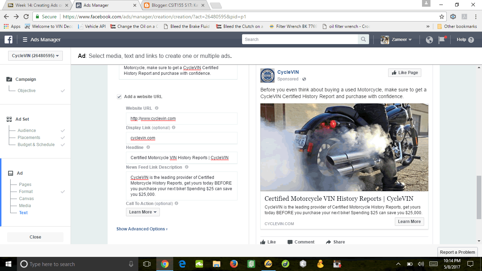Click Report a Problem button

457,252
